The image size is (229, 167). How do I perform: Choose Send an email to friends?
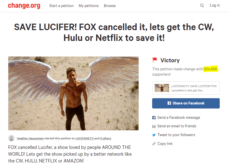pyautogui.click(x=177, y=126)
